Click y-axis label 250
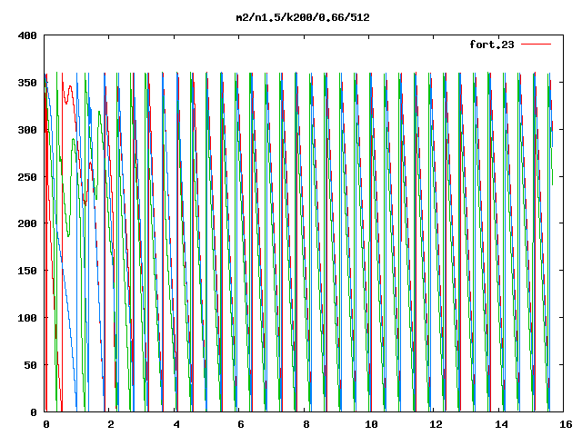Image resolution: width=582 pixels, height=436 pixels. [27, 177]
